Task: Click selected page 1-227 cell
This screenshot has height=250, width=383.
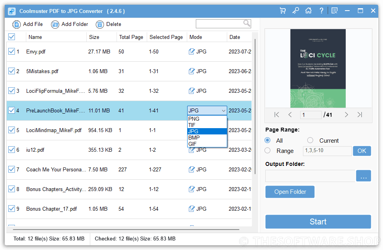Action: (x=155, y=169)
